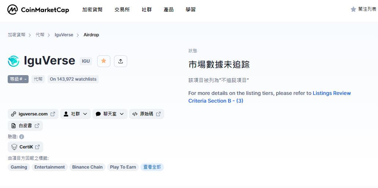
Task: Click On 143,972 watchlists badge
Action: [x=73, y=79]
